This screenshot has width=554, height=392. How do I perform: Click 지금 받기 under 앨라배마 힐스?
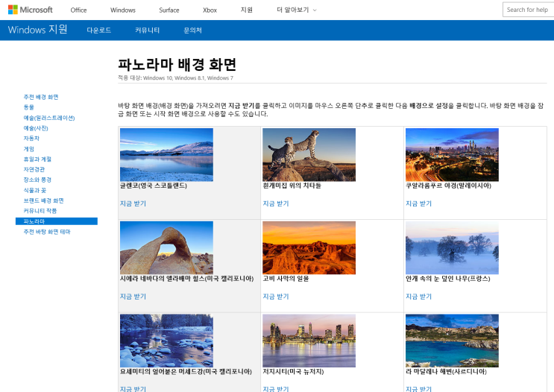click(x=133, y=297)
